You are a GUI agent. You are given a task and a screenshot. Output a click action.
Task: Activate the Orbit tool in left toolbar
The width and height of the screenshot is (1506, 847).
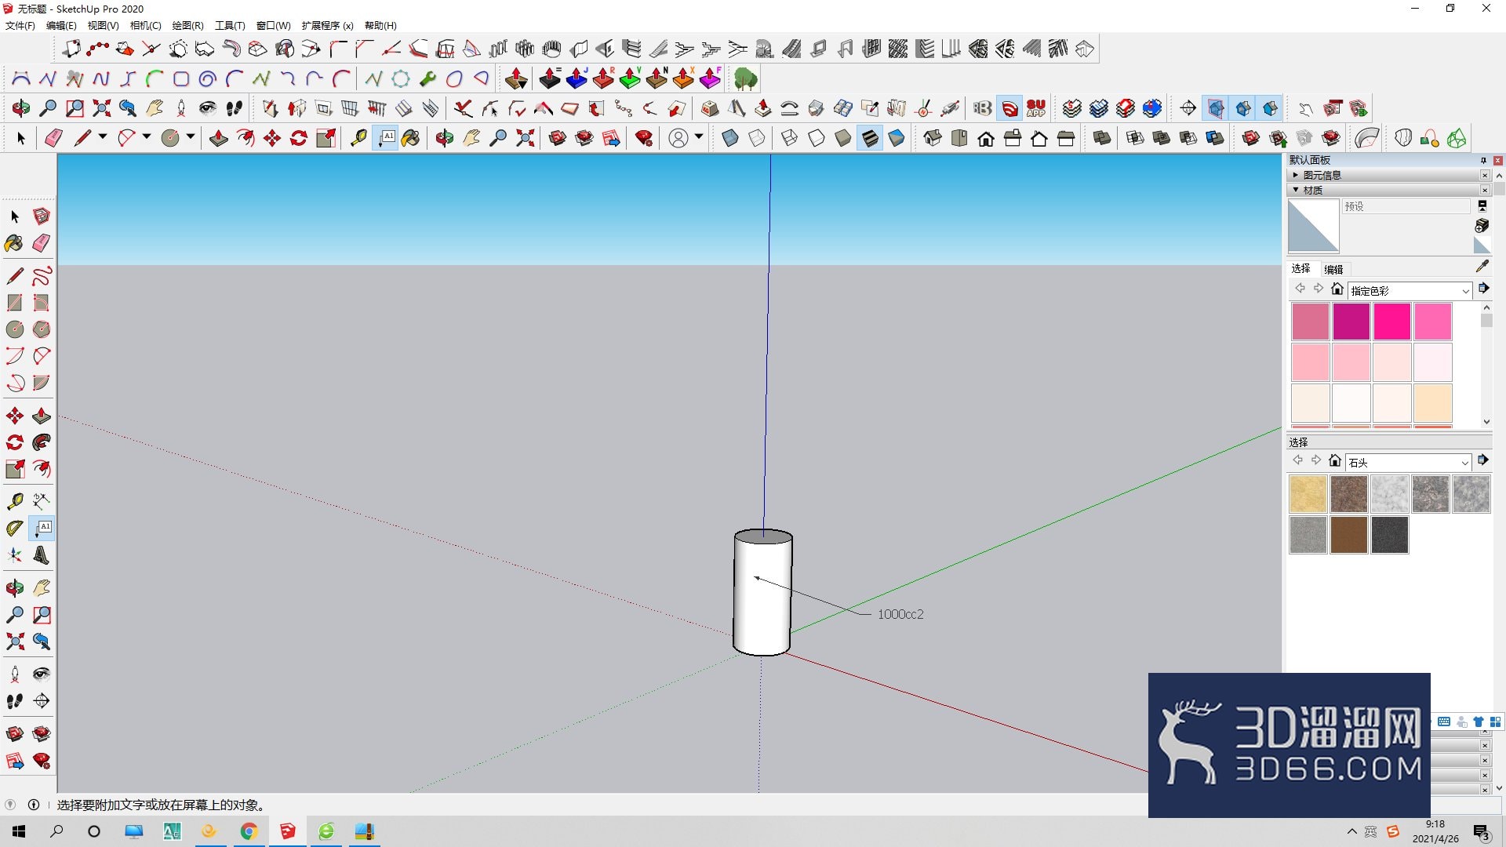pyautogui.click(x=14, y=588)
